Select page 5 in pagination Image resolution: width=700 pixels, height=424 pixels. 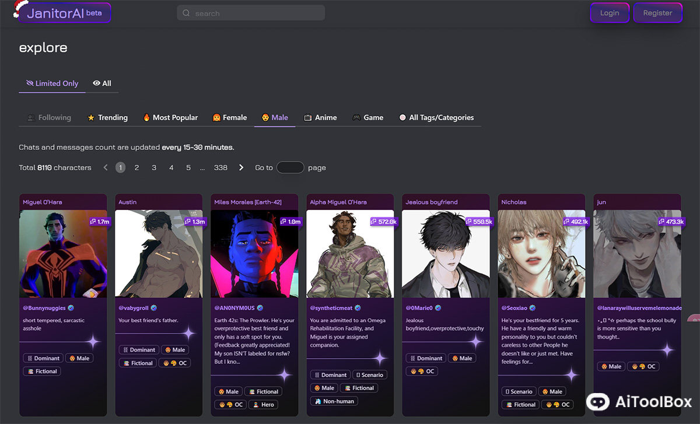[188, 167]
